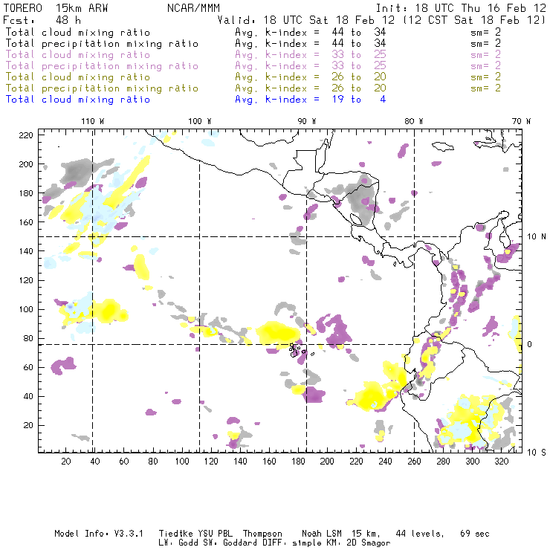
Task: Click x-axis tick label '240'
Action: coord(385,462)
